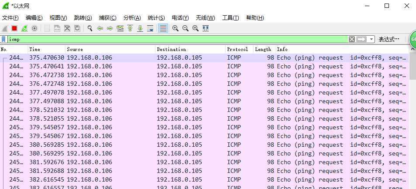
Task: Open the 电话(Y) menu
Action: 180,18
